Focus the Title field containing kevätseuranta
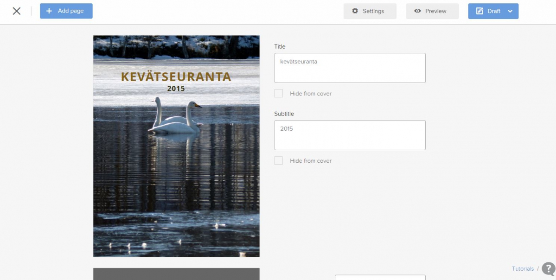 click(x=350, y=68)
